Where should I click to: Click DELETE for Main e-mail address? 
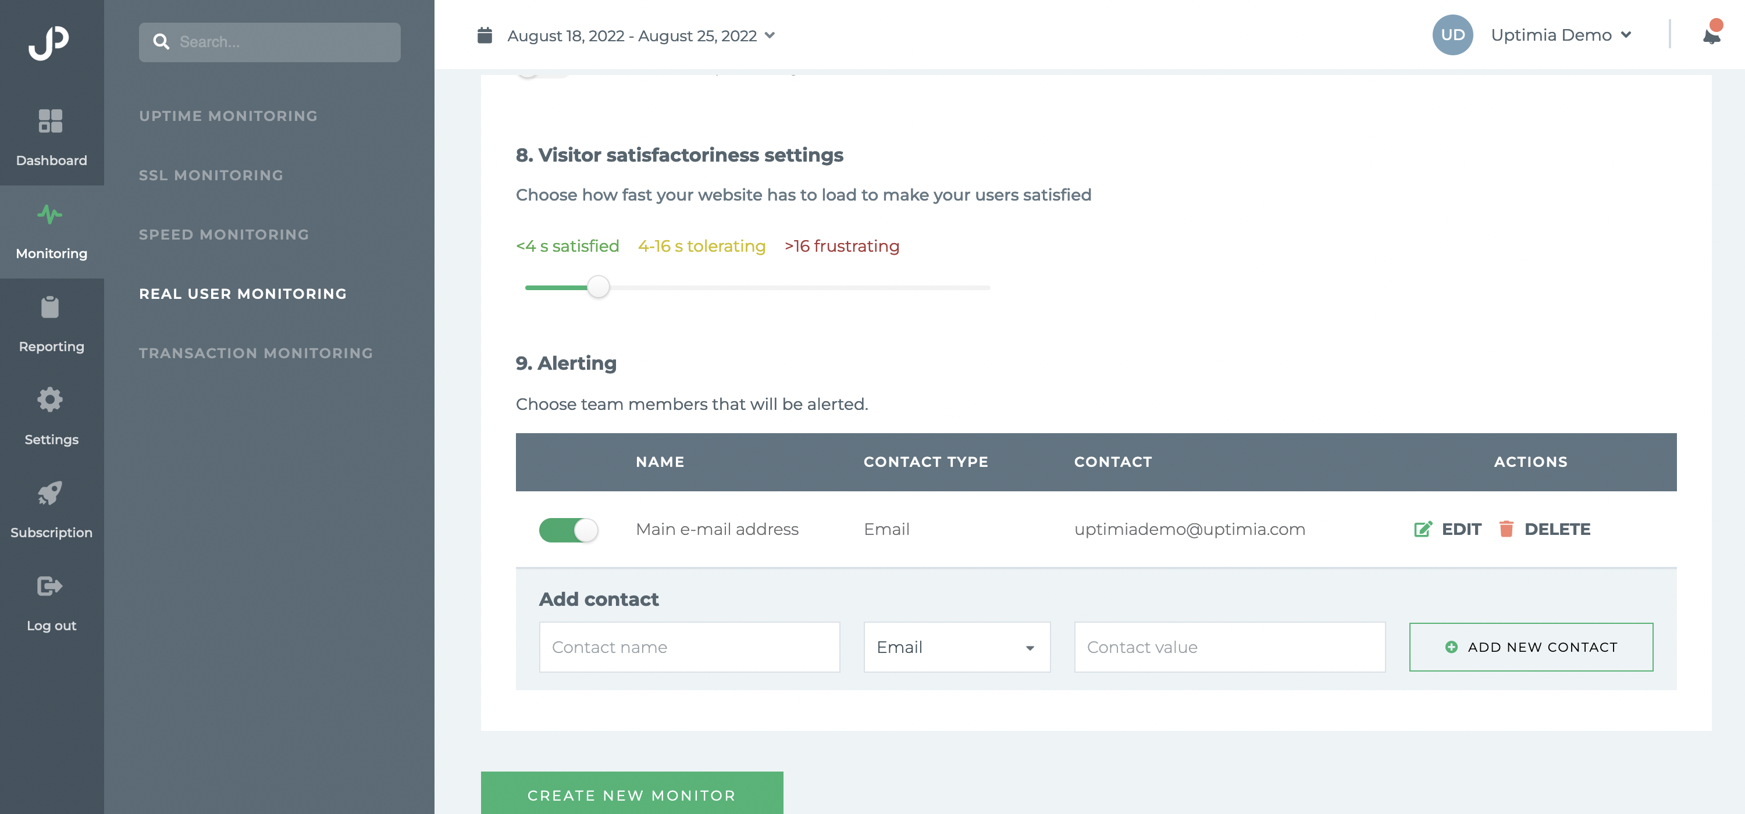pyautogui.click(x=1544, y=529)
